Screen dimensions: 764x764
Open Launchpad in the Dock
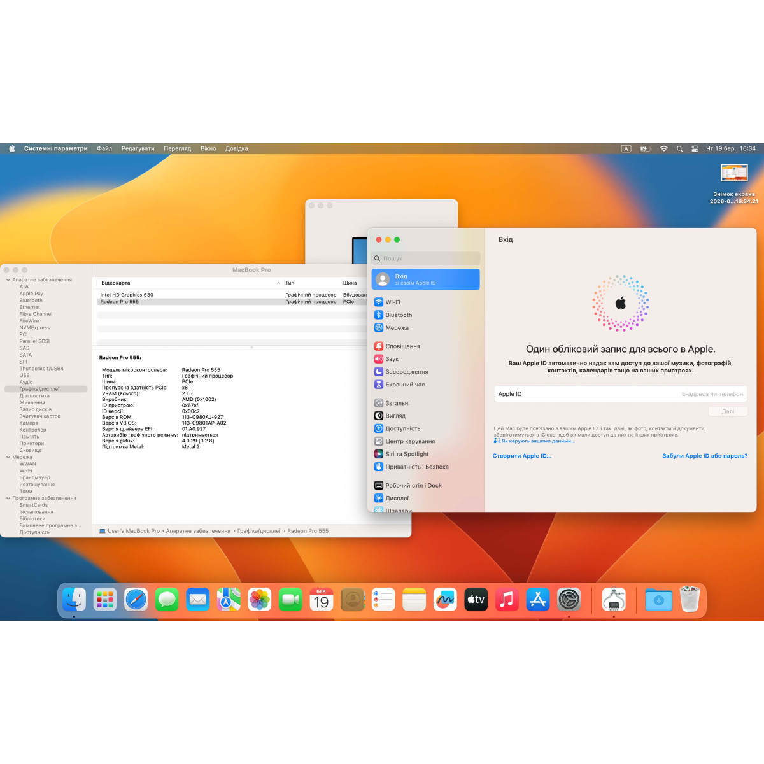coord(105,599)
